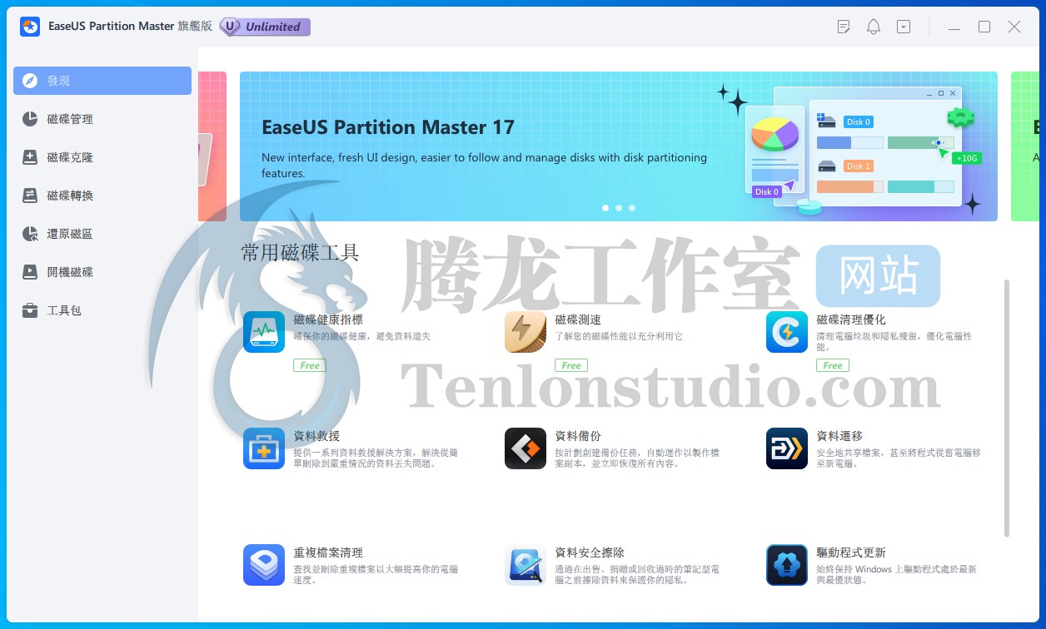This screenshot has height=629, width=1046.
Task: Switch to the third banner slide dot
Action: 632,208
